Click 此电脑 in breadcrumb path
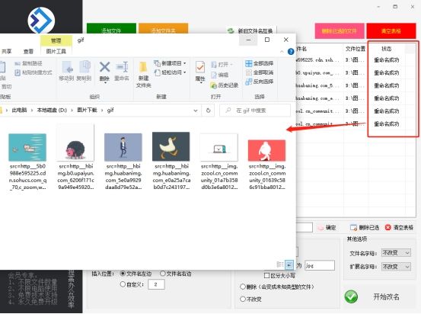This screenshot has height=314, width=421. [x=19, y=110]
